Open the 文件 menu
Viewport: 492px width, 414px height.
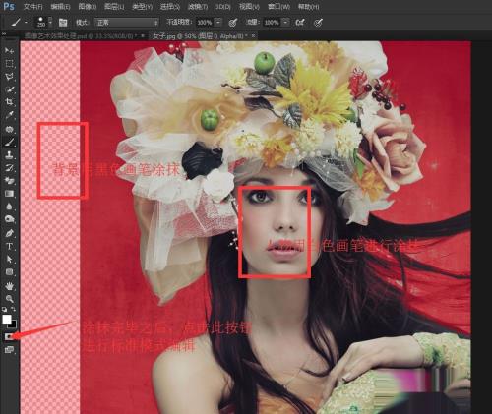point(33,7)
